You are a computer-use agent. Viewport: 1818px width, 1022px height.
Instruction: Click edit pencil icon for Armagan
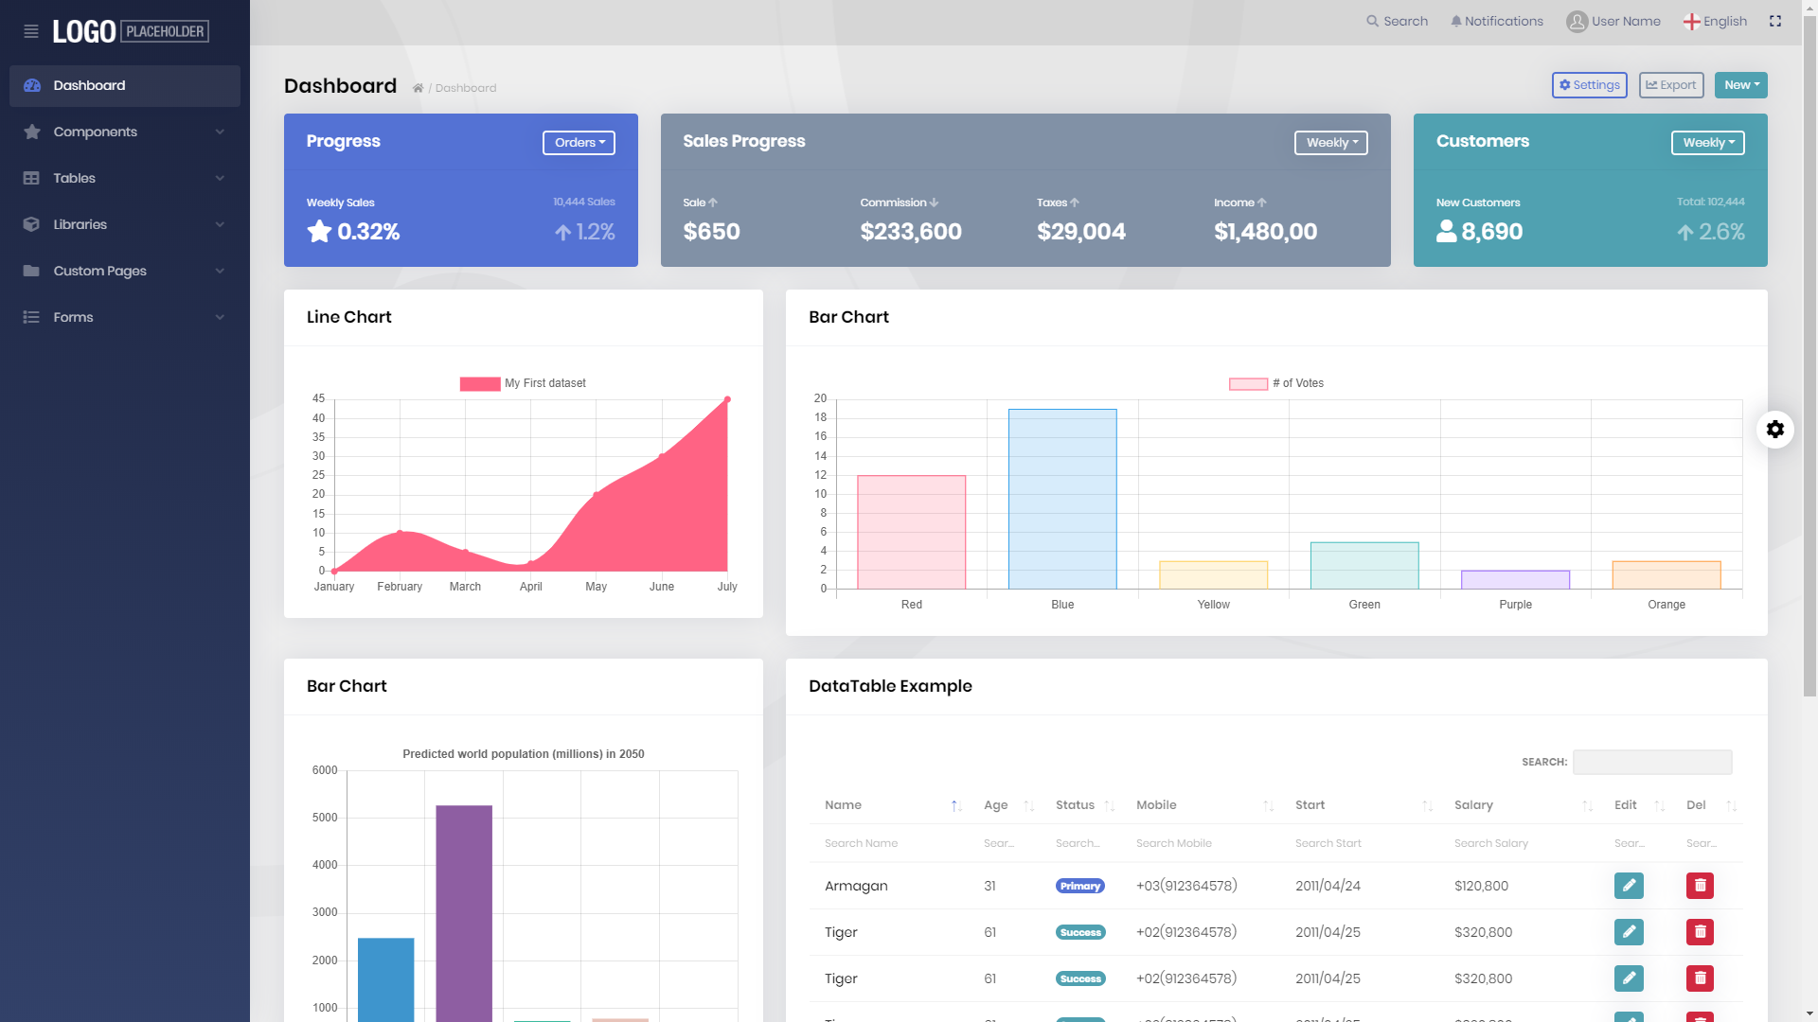(x=1629, y=886)
